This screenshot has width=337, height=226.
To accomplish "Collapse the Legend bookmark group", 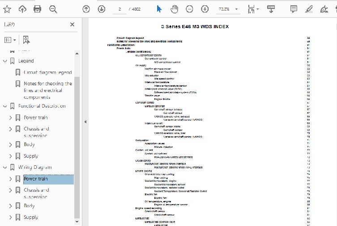I will click(5, 61).
